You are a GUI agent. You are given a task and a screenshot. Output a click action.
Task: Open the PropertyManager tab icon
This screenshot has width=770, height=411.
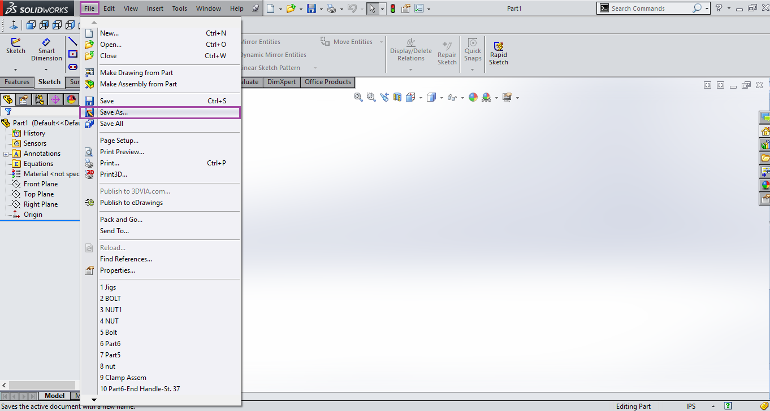[24, 99]
